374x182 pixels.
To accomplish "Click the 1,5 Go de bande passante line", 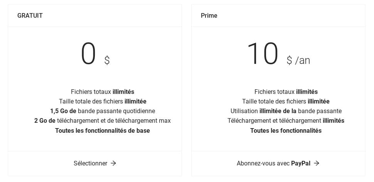I will [103, 111].
